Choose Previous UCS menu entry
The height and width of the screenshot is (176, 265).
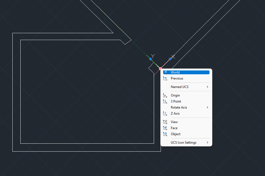186,78
